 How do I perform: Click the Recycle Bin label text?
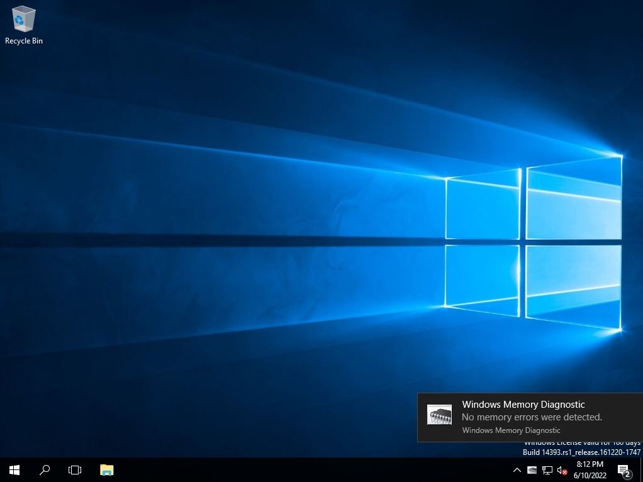tap(24, 41)
